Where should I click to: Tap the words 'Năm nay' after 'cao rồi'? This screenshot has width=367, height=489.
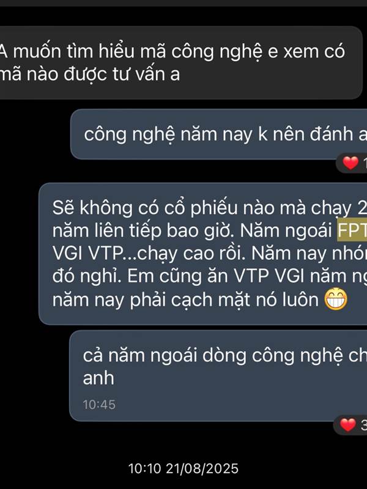(289, 253)
